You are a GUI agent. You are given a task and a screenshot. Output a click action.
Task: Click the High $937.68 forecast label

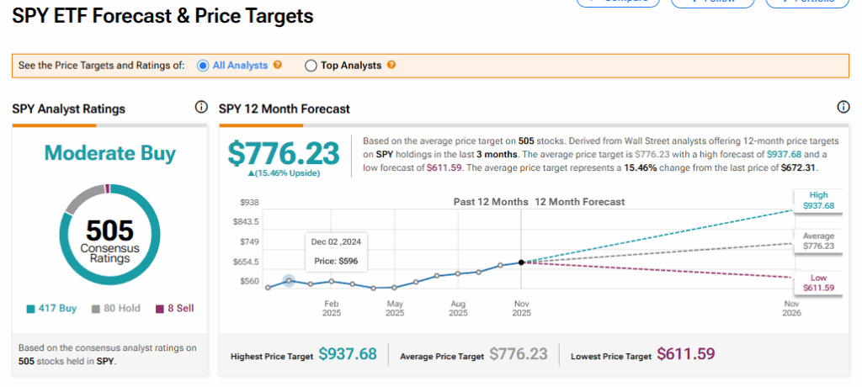(x=817, y=199)
